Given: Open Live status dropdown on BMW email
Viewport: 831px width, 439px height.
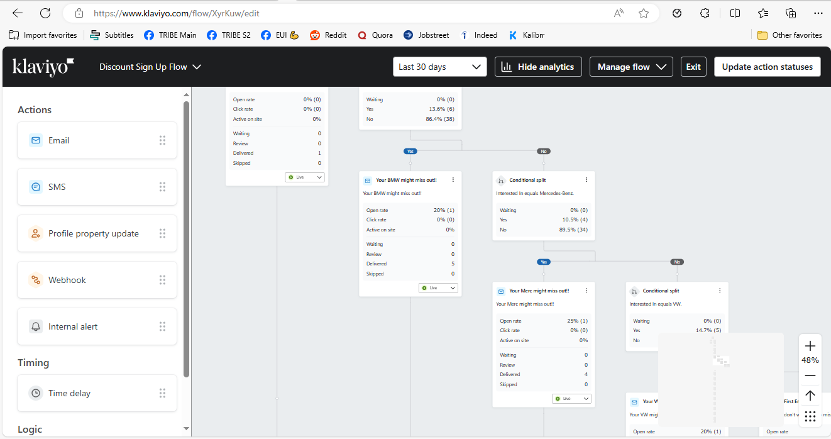Looking at the screenshot, I should coord(438,288).
